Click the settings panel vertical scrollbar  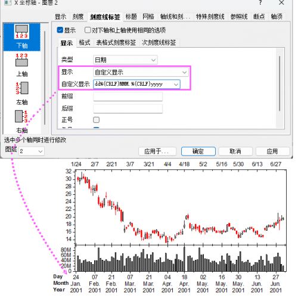coord(280,83)
